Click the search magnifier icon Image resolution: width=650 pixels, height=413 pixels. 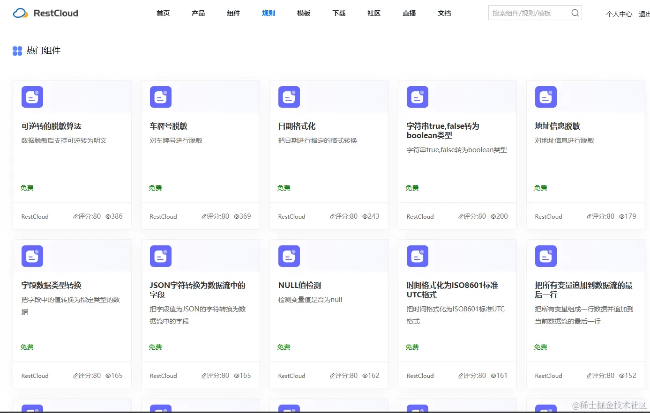click(x=575, y=13)
